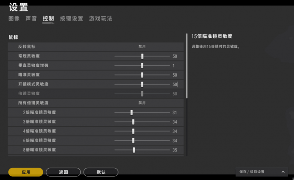Click the 返回 button
This screenshot has width=294, height=180.
pos(63,172)
